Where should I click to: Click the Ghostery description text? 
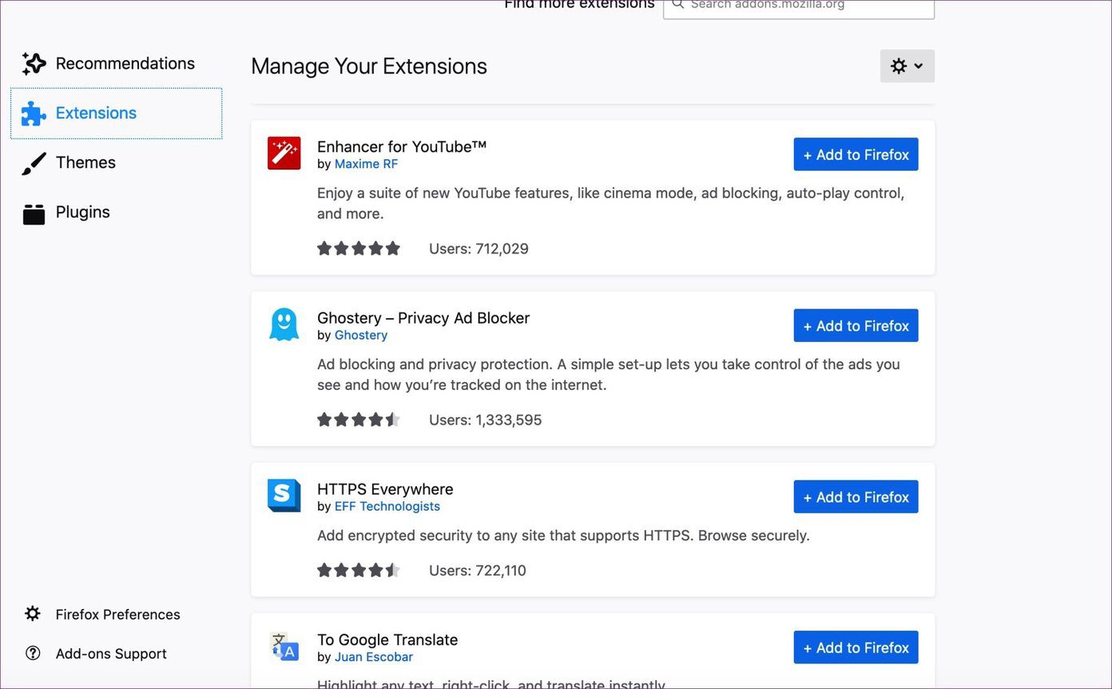(609, 374)
